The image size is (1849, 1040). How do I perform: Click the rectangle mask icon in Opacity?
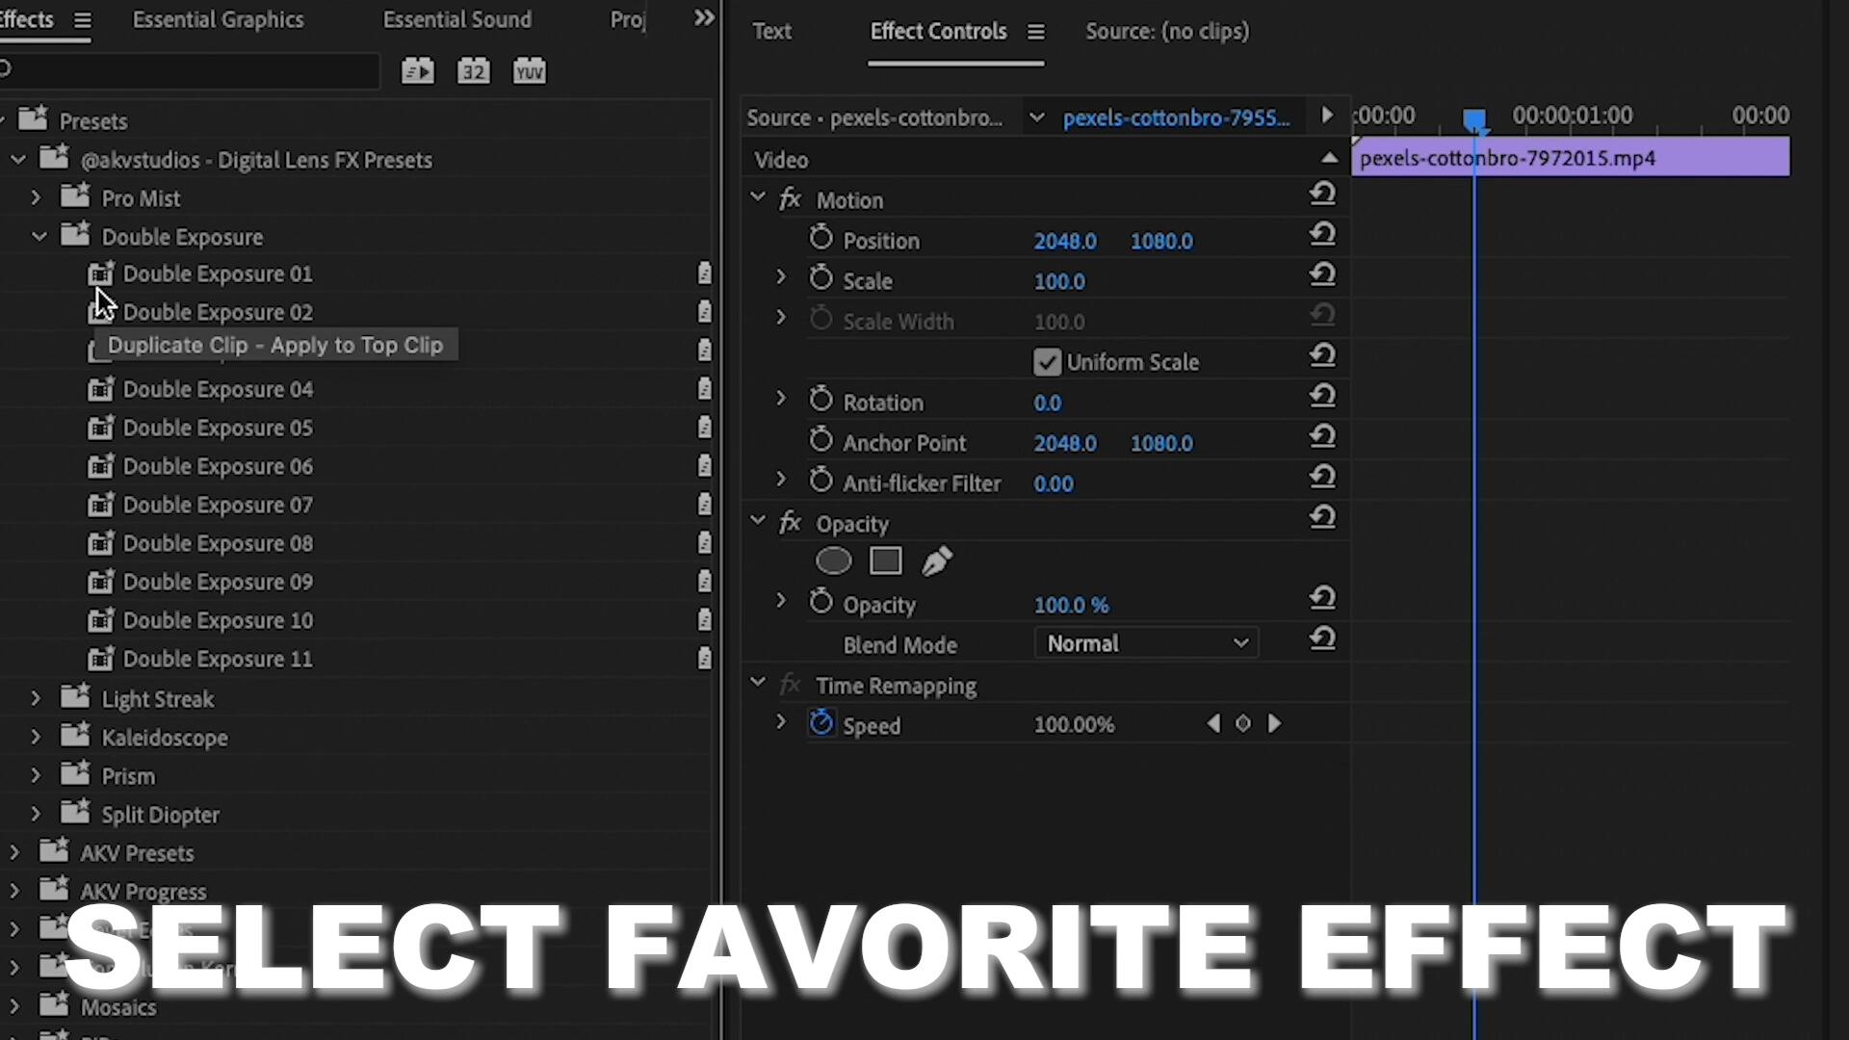[x=885, y=562]
